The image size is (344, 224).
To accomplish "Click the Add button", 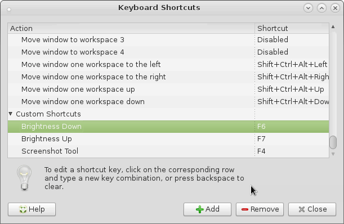I will (207, 209).
